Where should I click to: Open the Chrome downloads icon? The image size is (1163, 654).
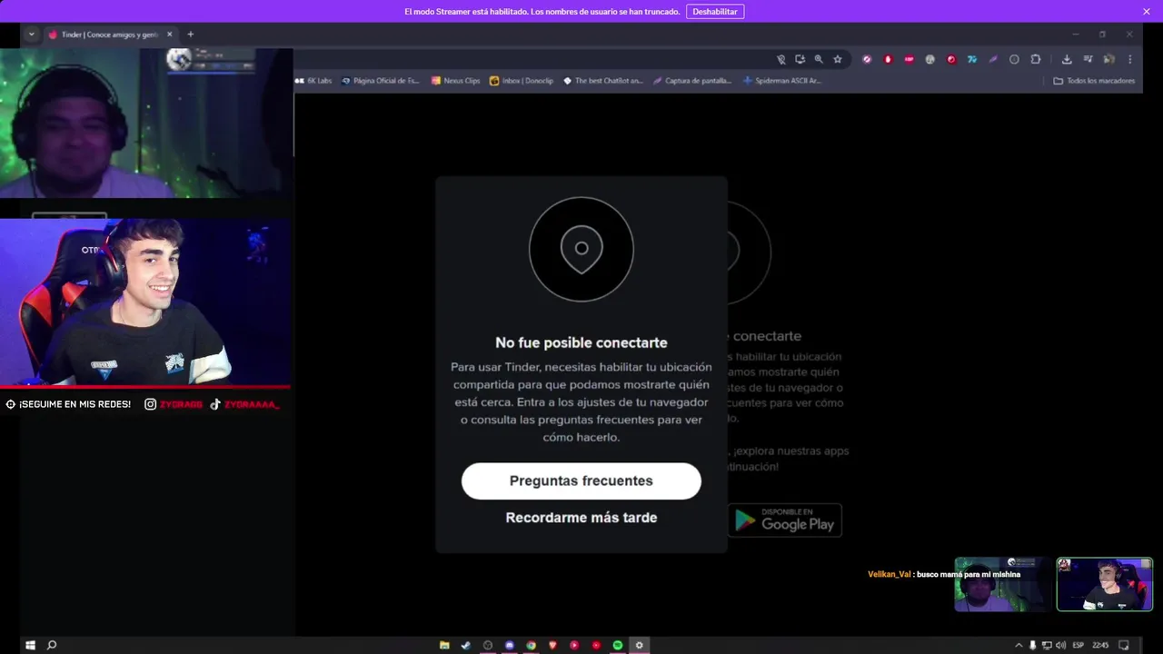tap(1067, 59)
